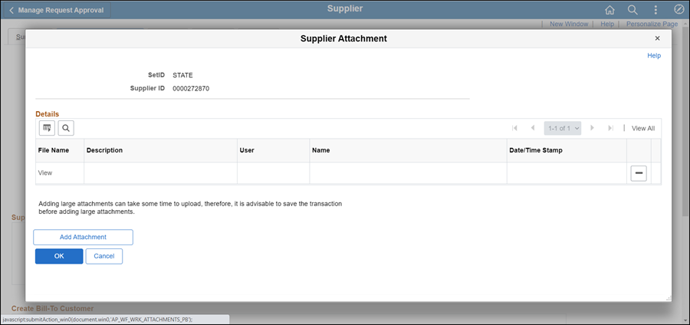The height and width of the screenshot is (325, 690).
Task: Click the View All link
Action: coord(642,129)
